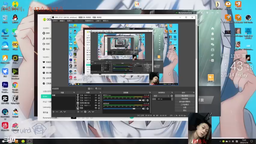Mute the 桌面音频 channel speaker

pyautogui.click(x=143, y=108)
